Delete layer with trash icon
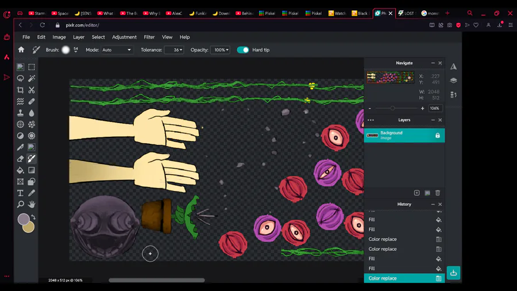 (x=438, y=193)
